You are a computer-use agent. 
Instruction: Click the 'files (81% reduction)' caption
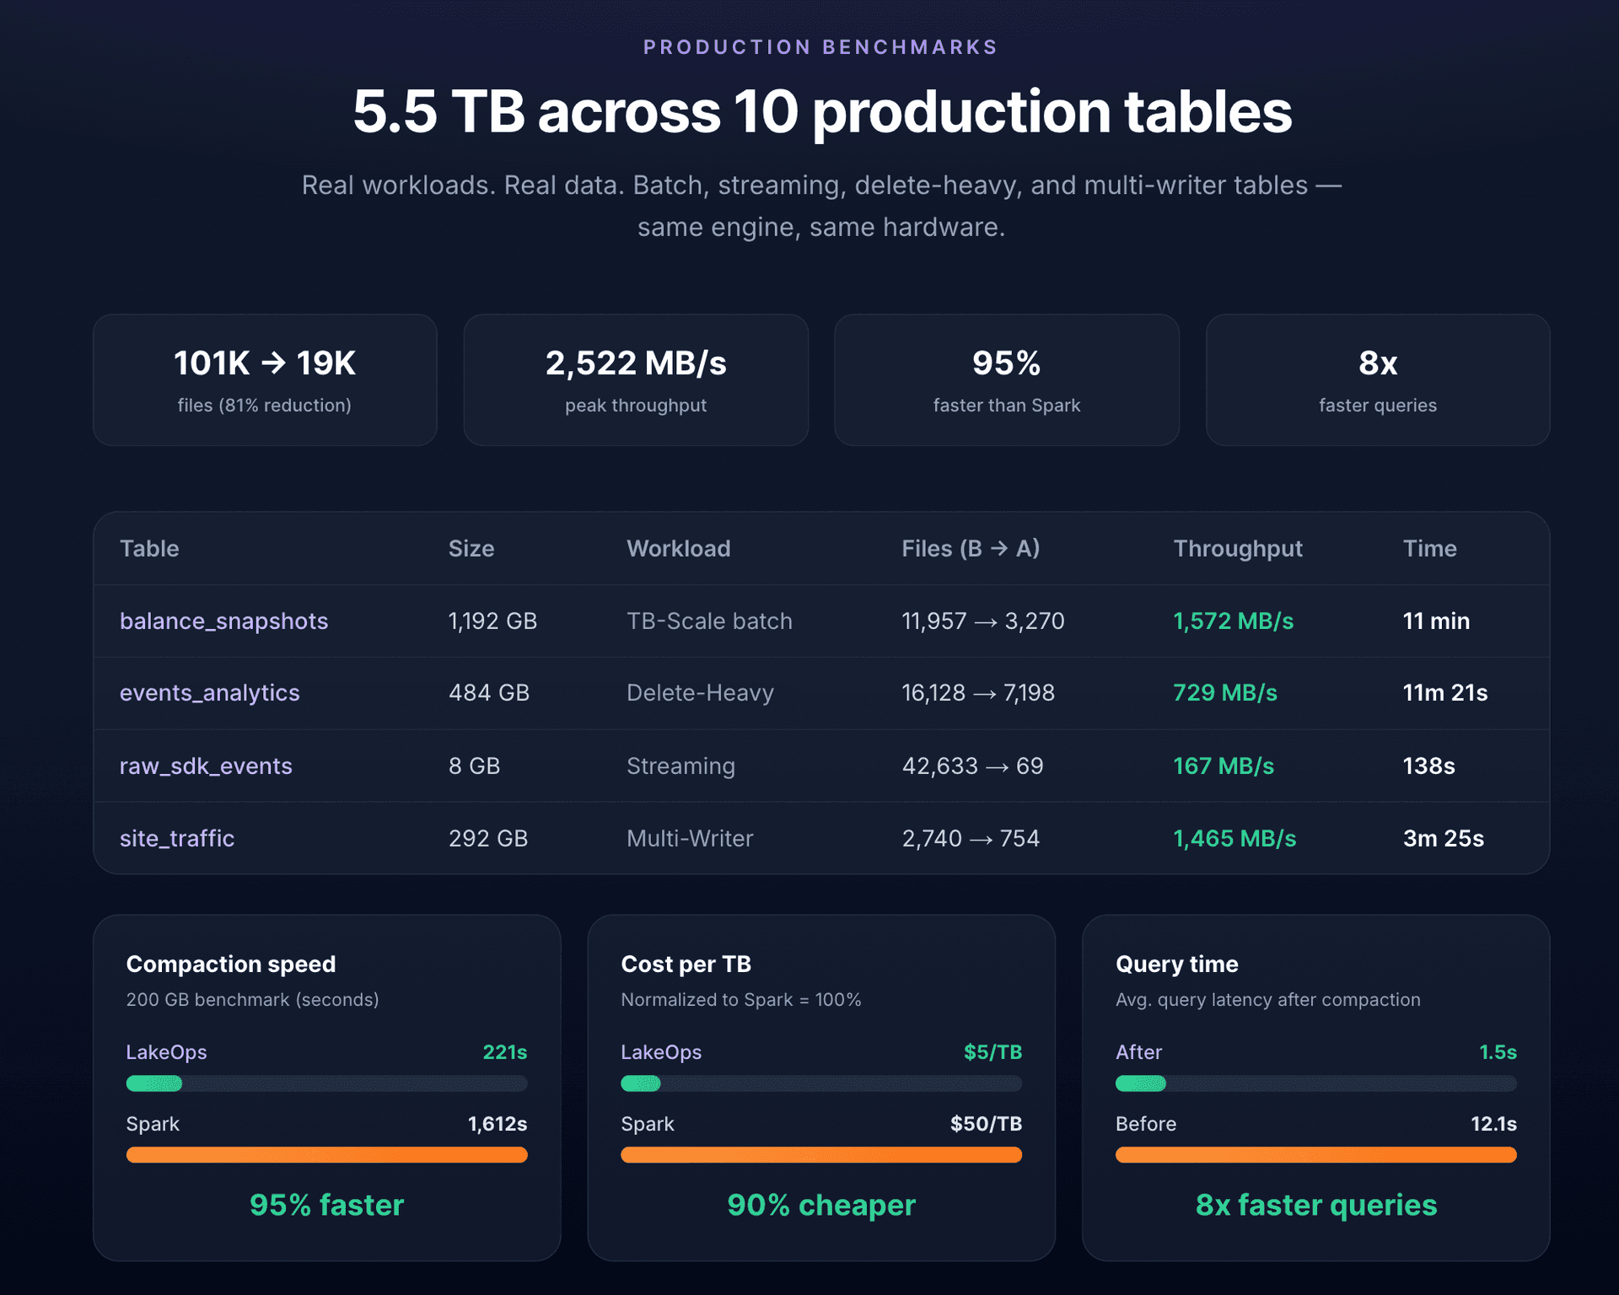pos(265,406)
